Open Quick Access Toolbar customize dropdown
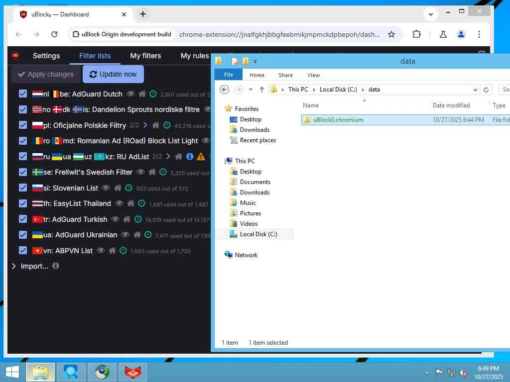This screenshot has width=510, height=382. pos(255,61)
